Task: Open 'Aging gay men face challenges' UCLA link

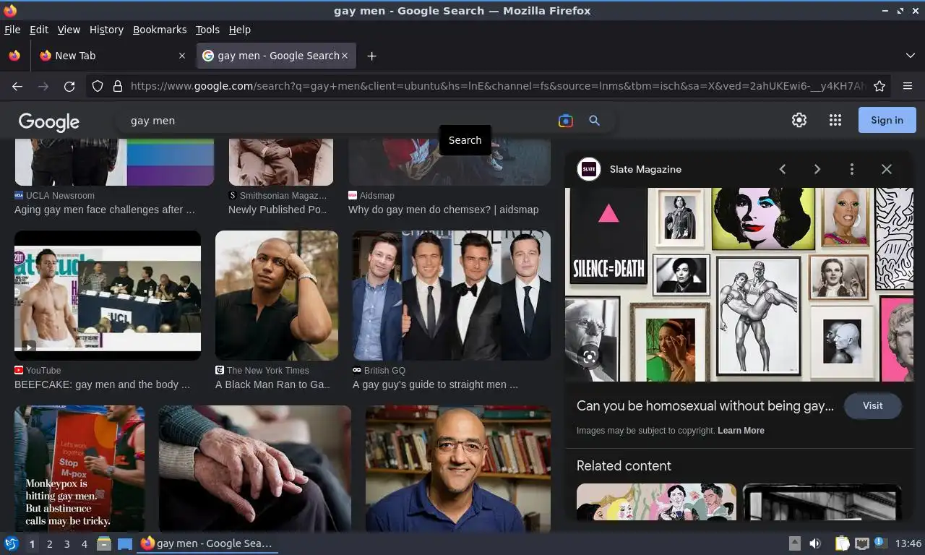Action: (x=105, y=210)
